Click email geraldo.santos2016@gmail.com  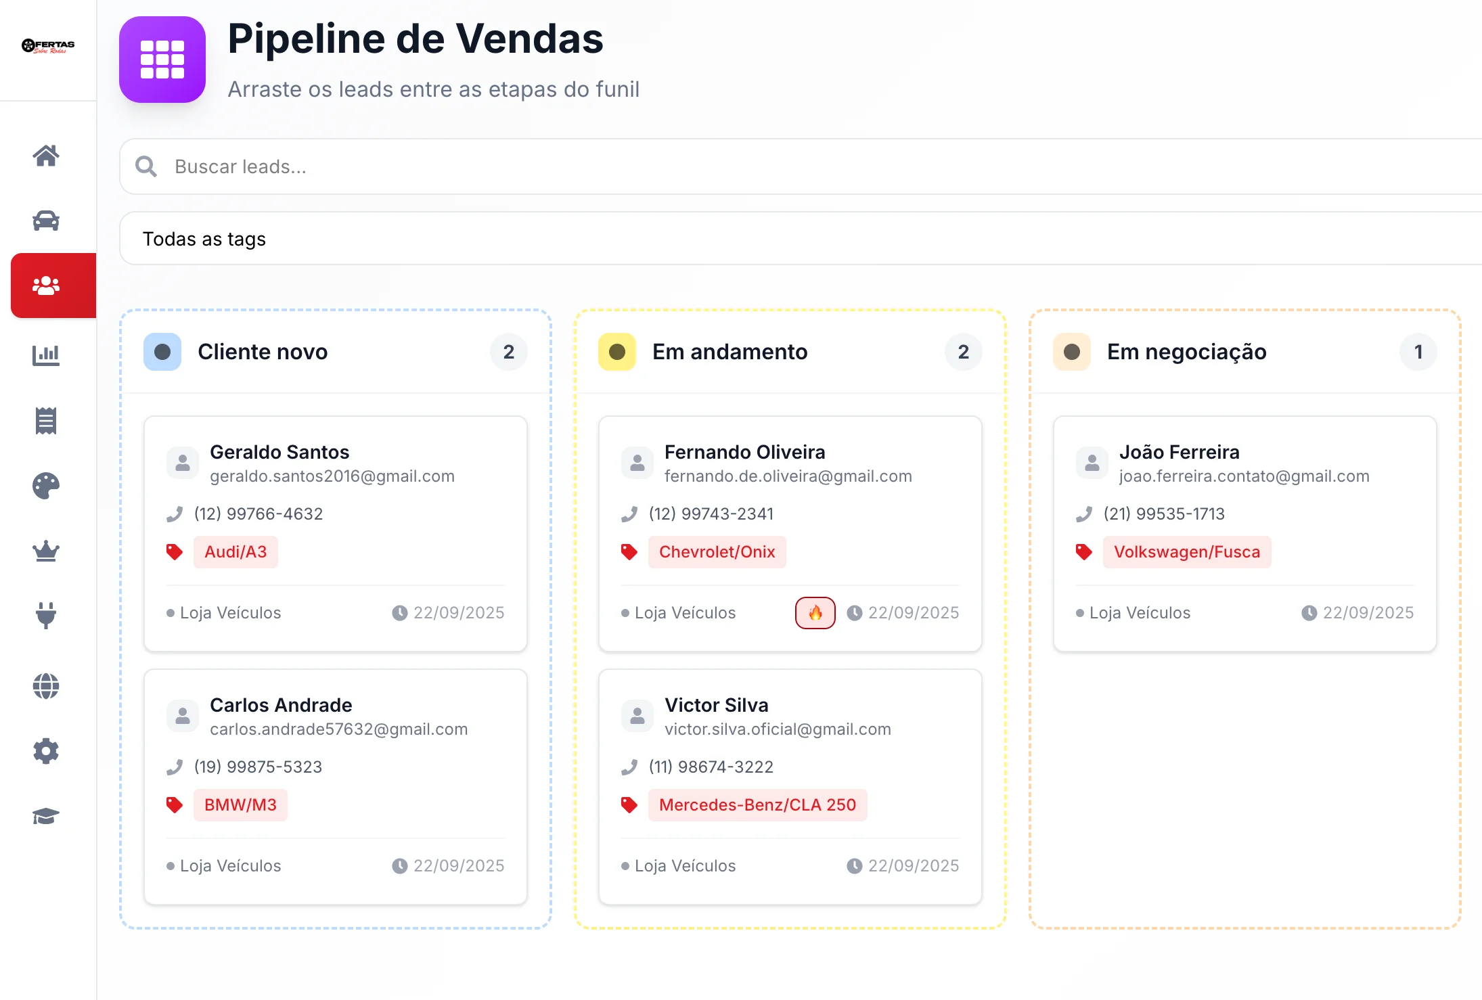[x=332, y=476]
